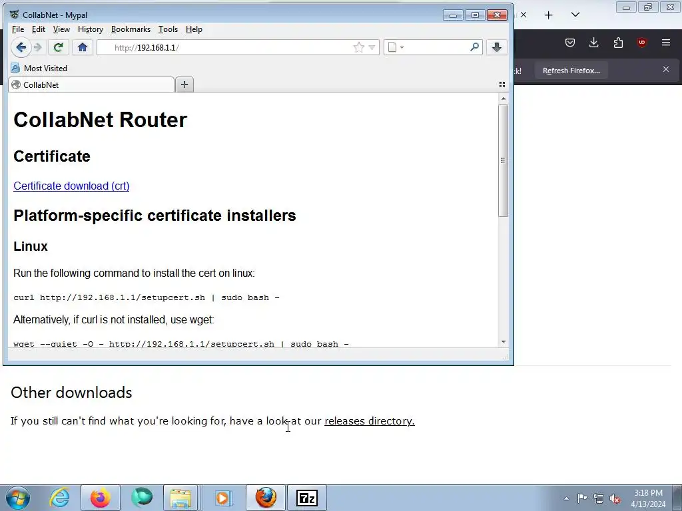Screen dimensions: 682x511
Task: Switch to the Mypal taskbar button
Action: pyautogui.click(x=266, y=498)
